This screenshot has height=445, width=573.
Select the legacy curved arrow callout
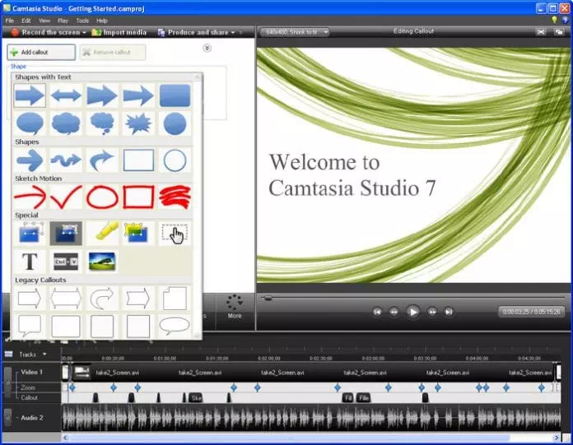tap(102, 299)
